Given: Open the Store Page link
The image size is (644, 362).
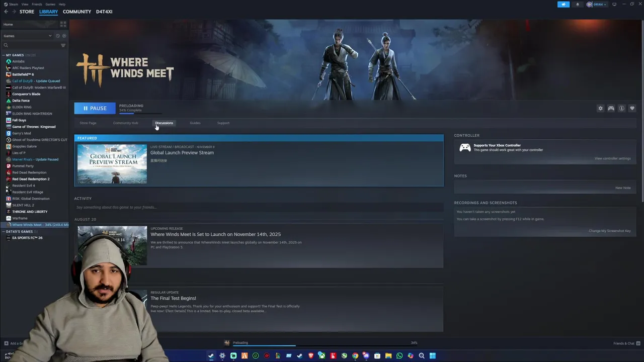Looking at the screenshot, I should [88, 123].
